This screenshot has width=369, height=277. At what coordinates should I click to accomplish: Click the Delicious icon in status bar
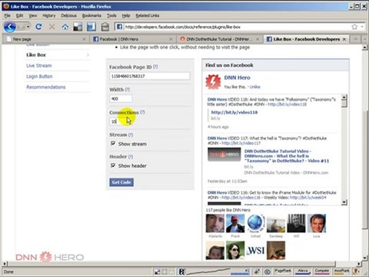[157, 272]
